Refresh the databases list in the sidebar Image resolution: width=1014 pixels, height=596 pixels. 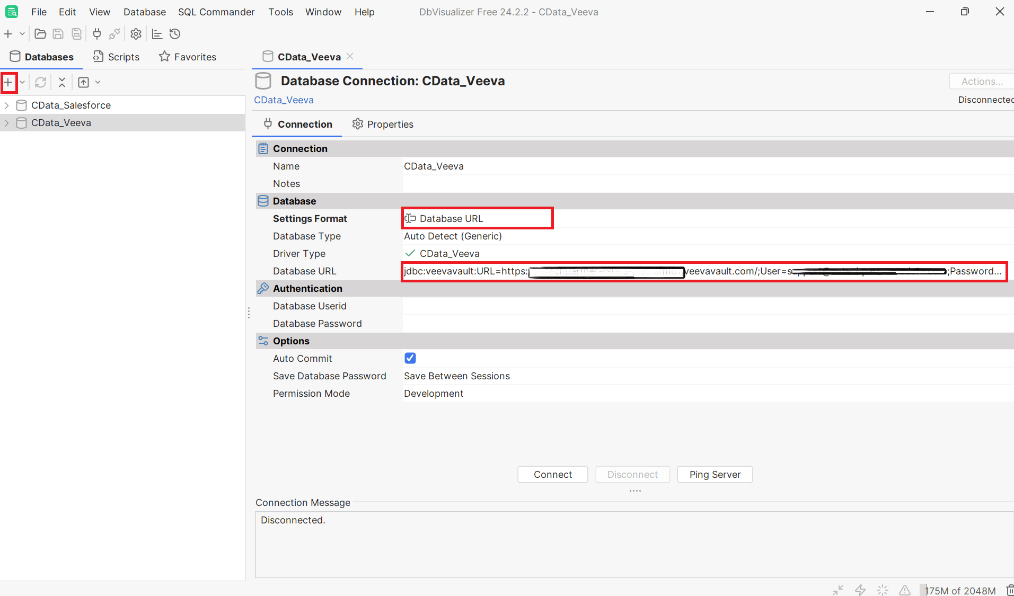tap(40, 82)
